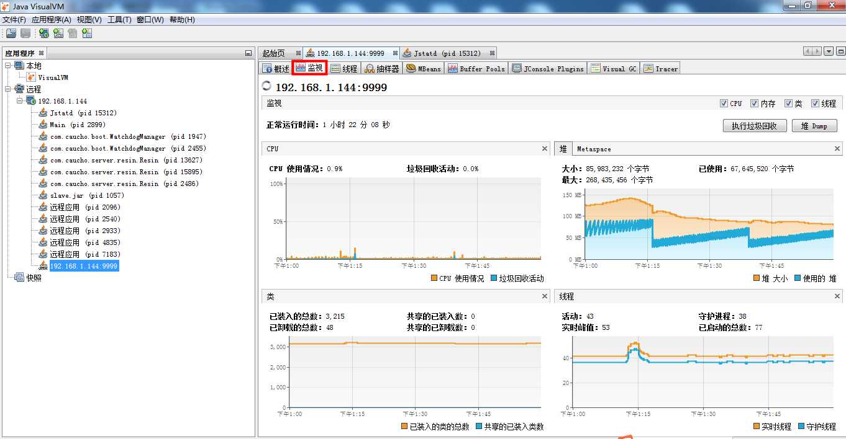Collapse the 本地 tree node
Image resolution: width=846 pixels, height=439 pixels.
click(8, 66)
